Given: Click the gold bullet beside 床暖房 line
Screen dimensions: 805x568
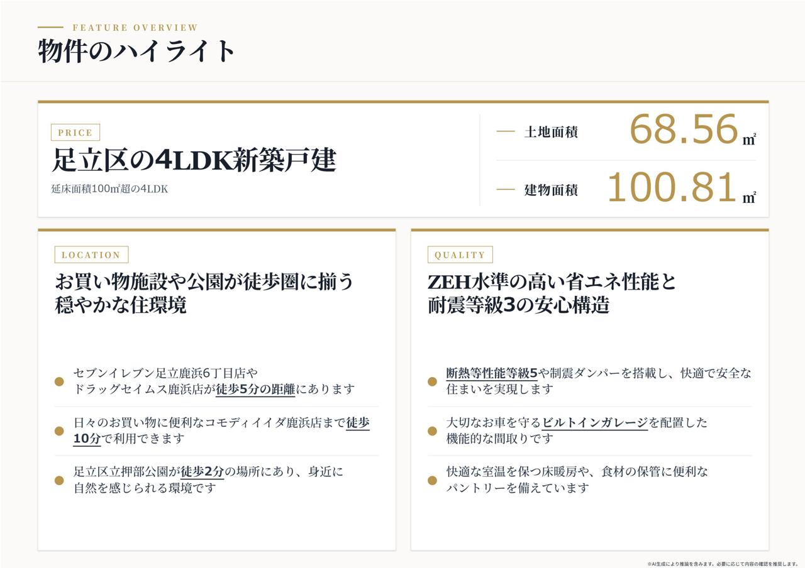Looking at the screenshot, I should click(432, 480).
